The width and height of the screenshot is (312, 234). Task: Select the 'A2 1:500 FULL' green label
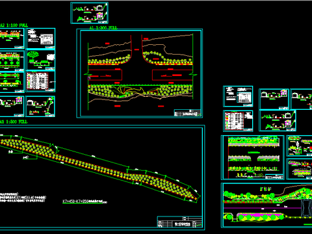pyautogui.click(x=14, y=122)
